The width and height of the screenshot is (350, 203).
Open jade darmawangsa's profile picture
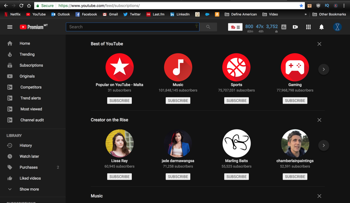(x=178, y=143)
